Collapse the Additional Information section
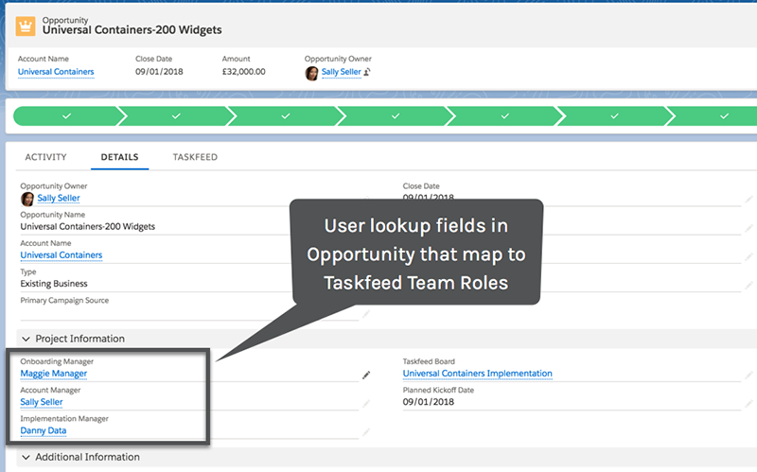 [x=24, y=457]
